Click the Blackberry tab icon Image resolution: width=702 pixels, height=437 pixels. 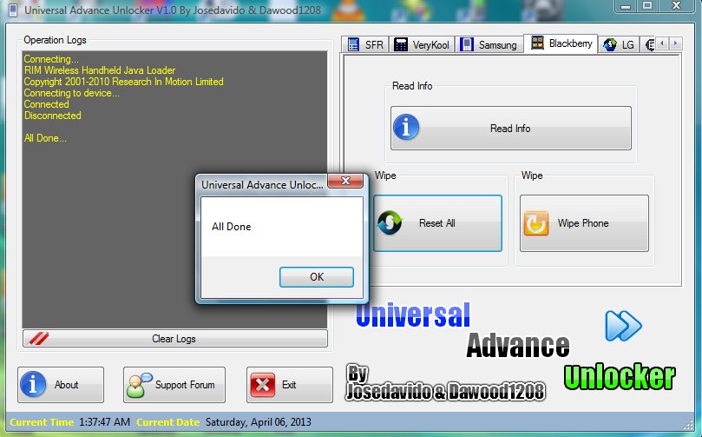(537, 43)
